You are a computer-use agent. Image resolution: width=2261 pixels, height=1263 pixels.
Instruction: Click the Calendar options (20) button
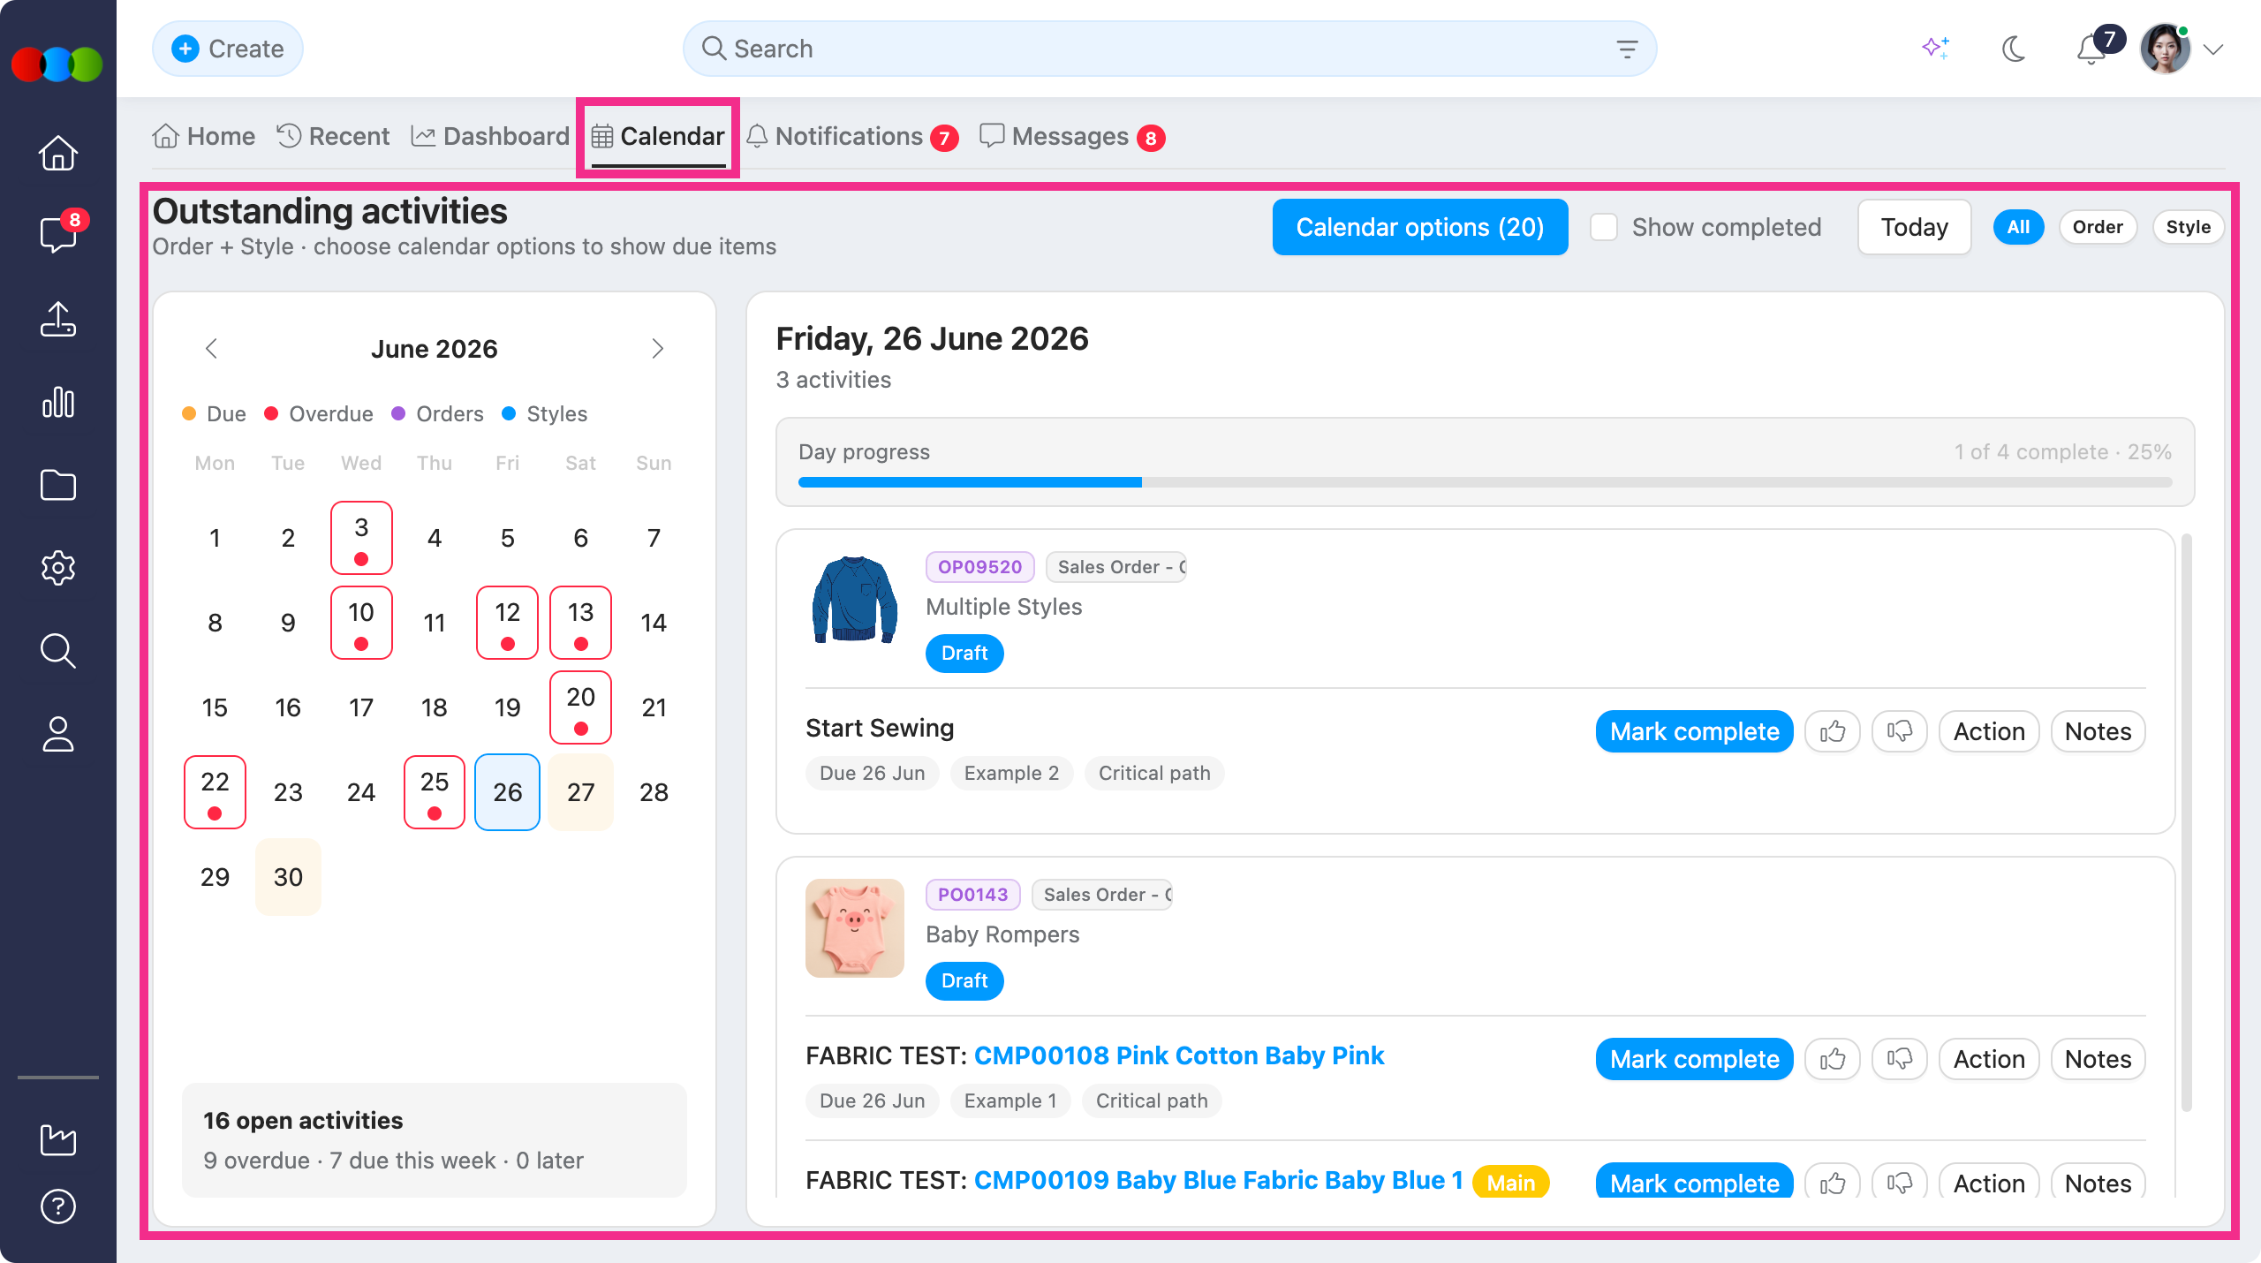pos(1420,227)
